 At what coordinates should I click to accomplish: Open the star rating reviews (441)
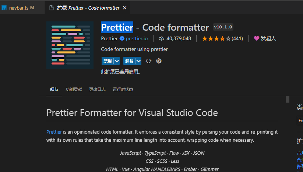click(x=222, y=38)
